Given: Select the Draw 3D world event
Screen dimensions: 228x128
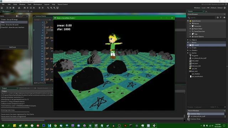Looking at the screenshot, I should (x=14, y=25).
